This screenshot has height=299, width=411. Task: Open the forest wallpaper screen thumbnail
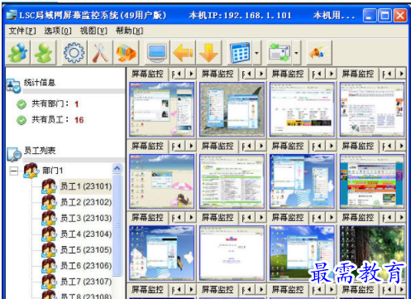click(x=372, y=253)
